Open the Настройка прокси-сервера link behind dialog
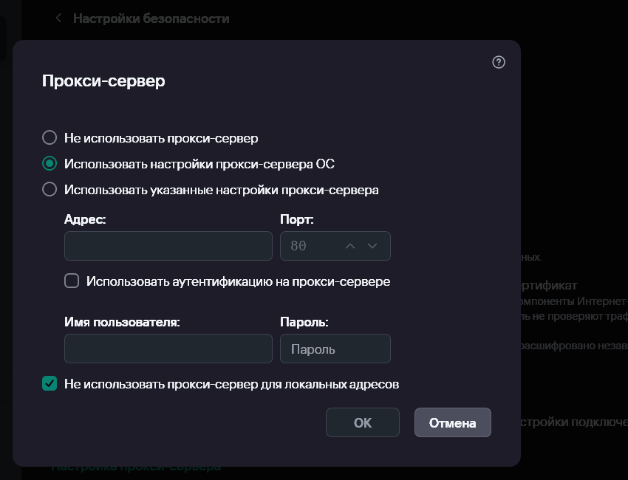The height and width of the screenshot is (480, 628). pos(136,467)
